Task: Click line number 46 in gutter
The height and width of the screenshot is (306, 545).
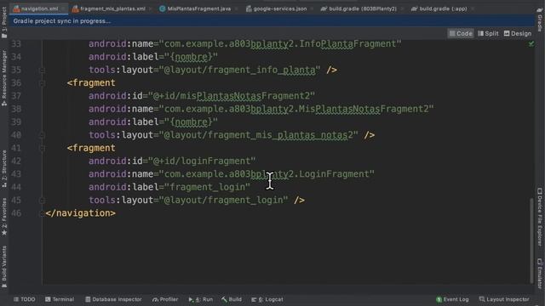Action: [16, 213]
